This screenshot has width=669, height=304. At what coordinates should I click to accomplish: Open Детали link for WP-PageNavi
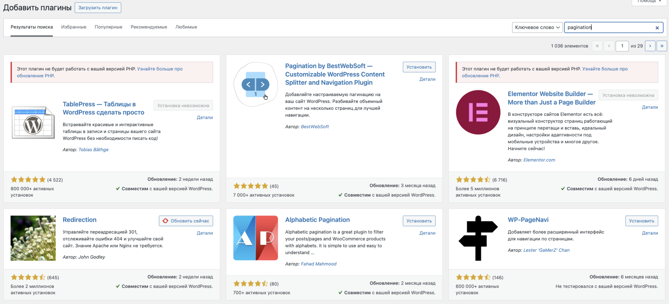(x=650, y=233)
